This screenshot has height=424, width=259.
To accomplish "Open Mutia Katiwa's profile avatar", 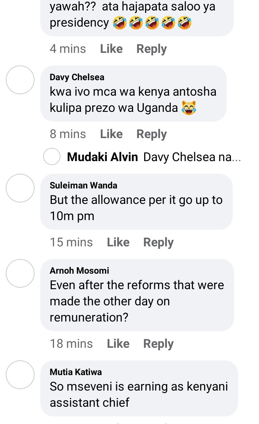I will click(x=20, y=374).
